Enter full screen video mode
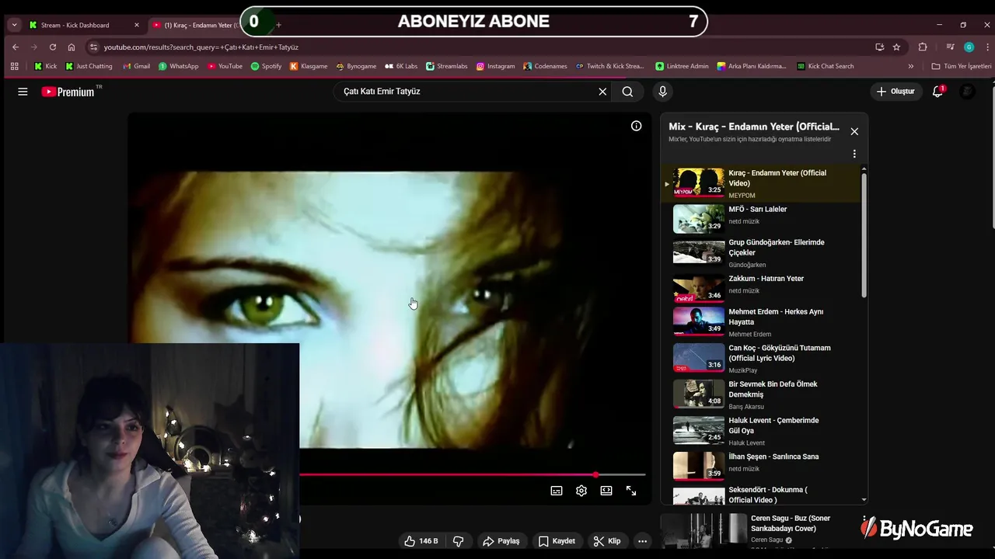995x559 pixels. click(631, 491)
